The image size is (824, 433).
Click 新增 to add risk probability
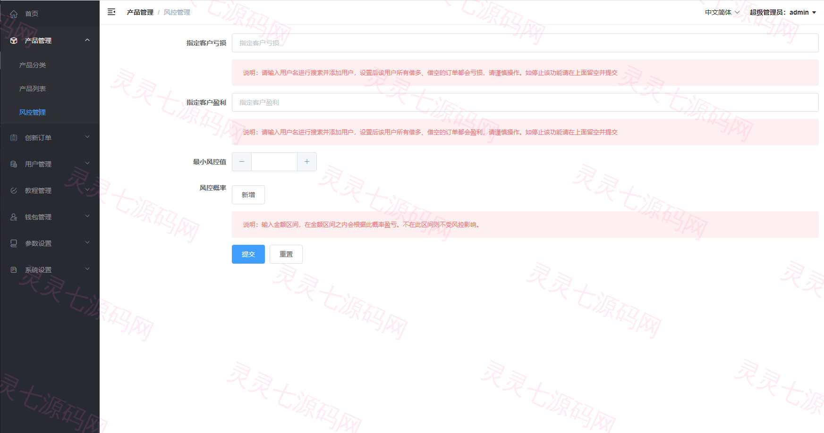coord(248,195)
